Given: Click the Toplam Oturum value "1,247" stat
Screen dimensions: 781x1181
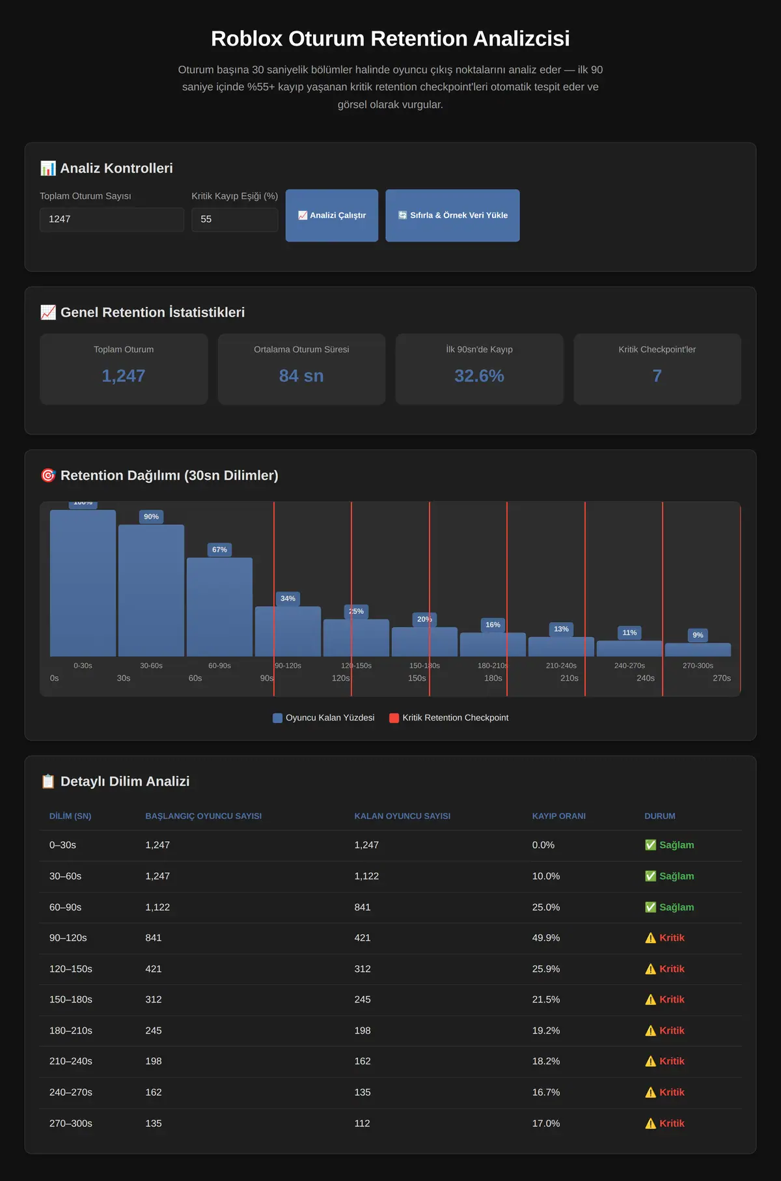Looking at the screenshot, I should (124, 376).
